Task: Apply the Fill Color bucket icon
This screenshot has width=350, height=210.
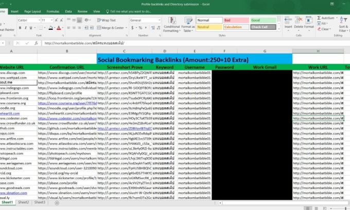Action: 50,28
